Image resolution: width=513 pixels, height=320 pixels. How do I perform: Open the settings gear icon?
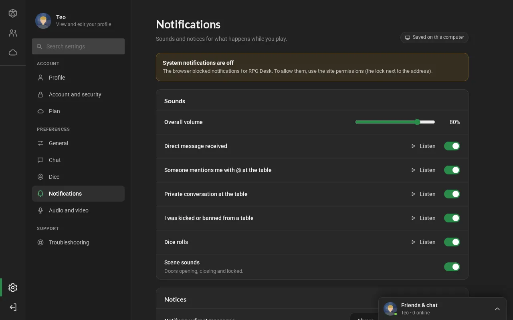click(x=13, y=288)
